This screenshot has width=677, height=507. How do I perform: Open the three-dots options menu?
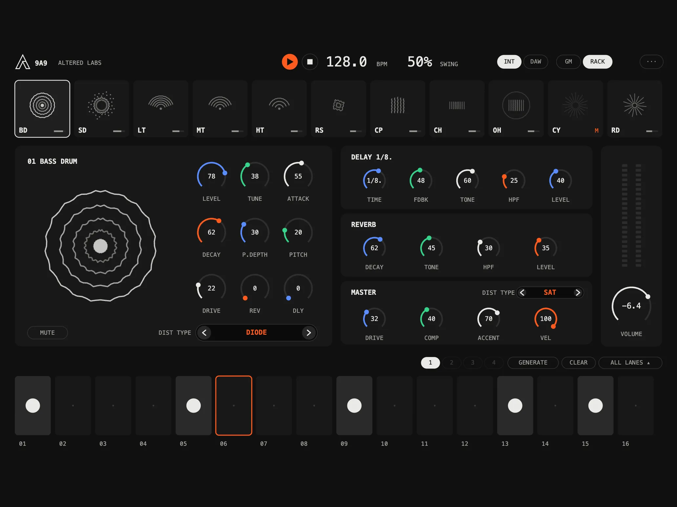click(651, 62)
